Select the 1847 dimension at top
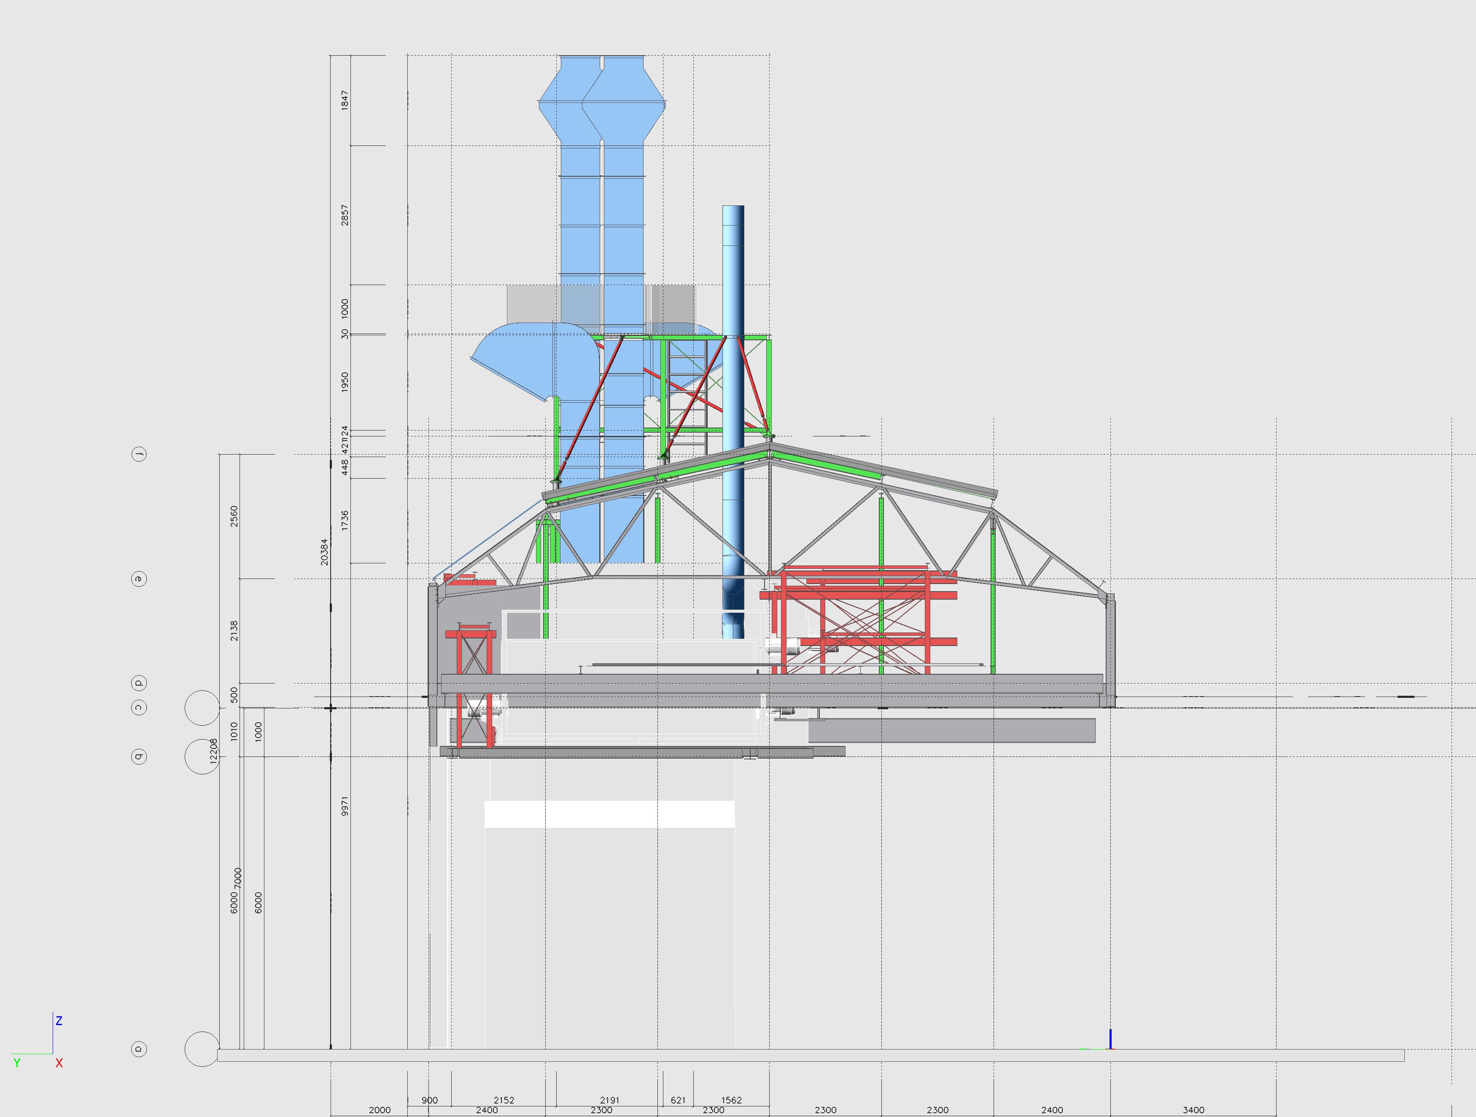The height and width of the screenshot is (1117, 1476). 344,101
